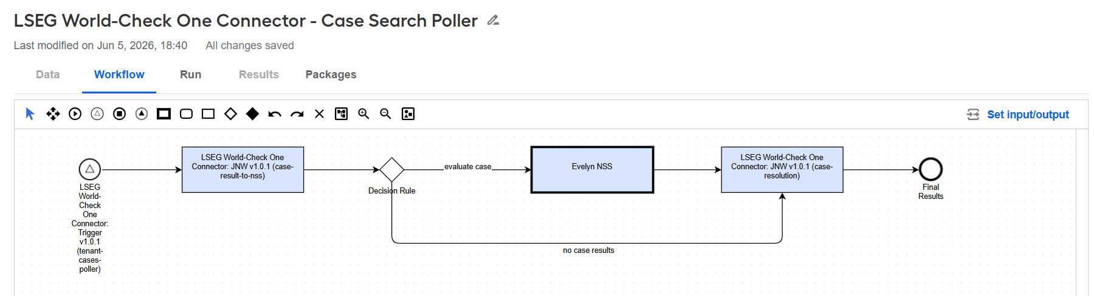
Task: Add a thick-bordered rectangle task node
Action: pos(163,113)
